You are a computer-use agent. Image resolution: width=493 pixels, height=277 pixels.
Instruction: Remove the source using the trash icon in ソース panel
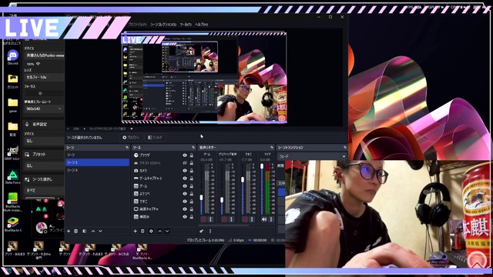pyautogui.click(x=143, y=231)
